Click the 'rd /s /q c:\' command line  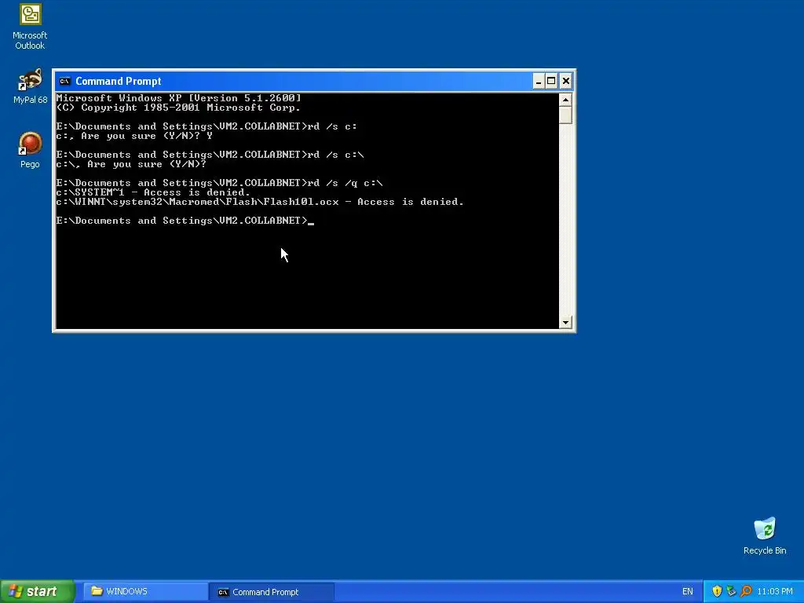point(220,182)
